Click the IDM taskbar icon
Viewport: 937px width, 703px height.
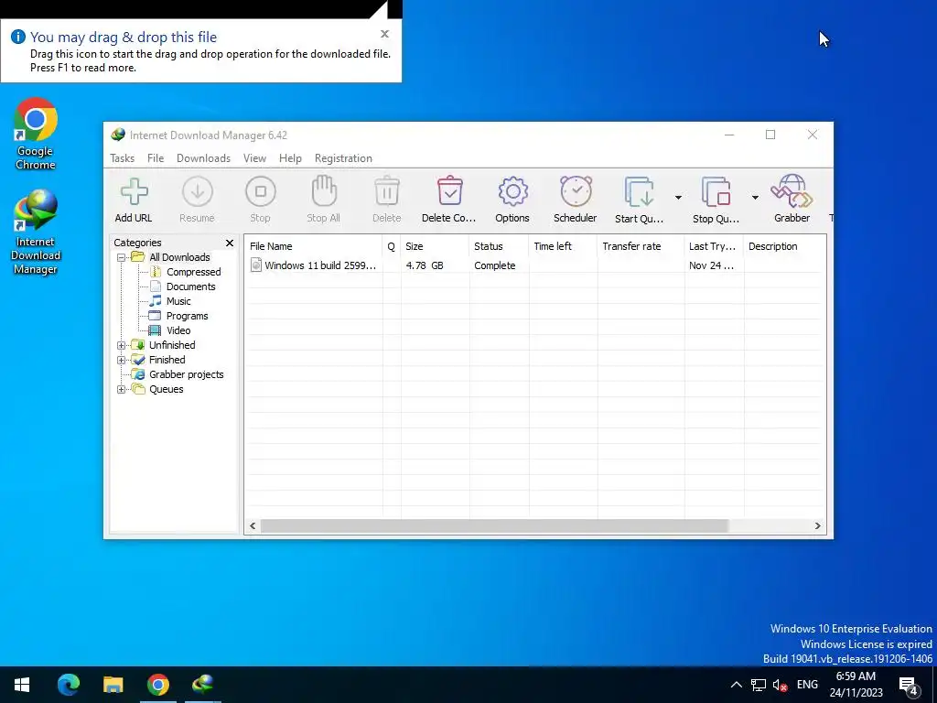click(x=203, y=685)
